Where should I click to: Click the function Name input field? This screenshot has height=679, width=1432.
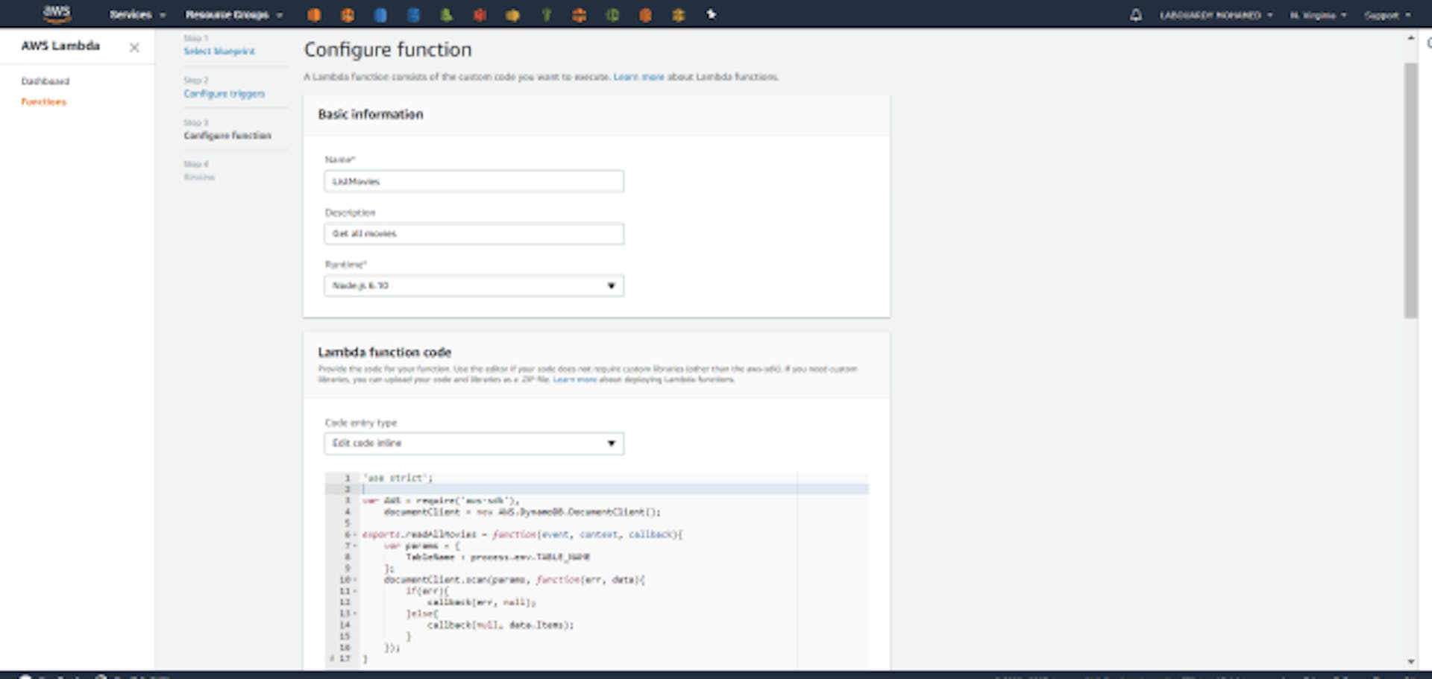(x=474, y=181)
